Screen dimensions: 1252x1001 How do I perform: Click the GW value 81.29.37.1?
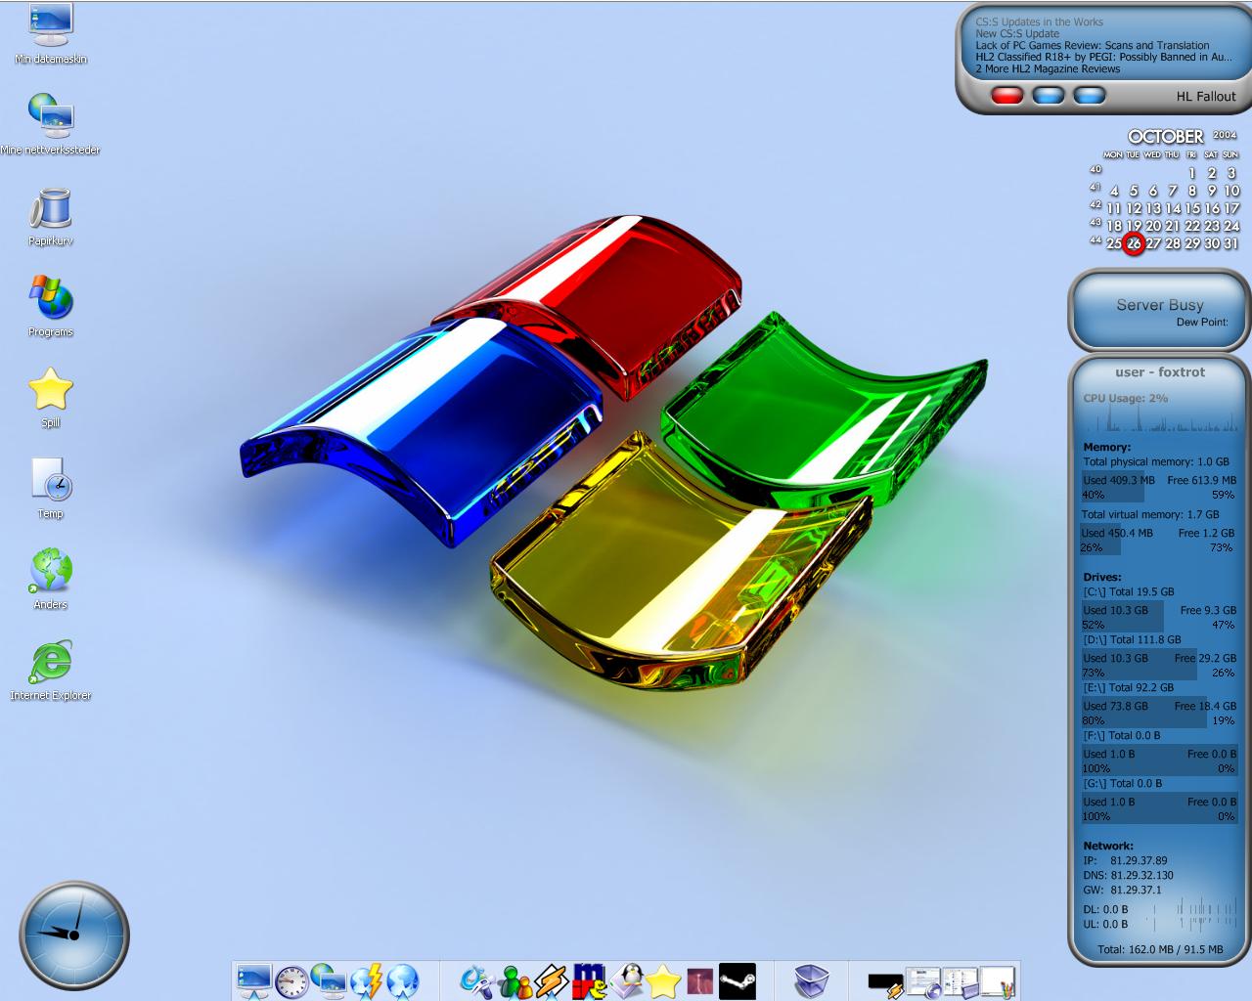(x=1136, y=891)
